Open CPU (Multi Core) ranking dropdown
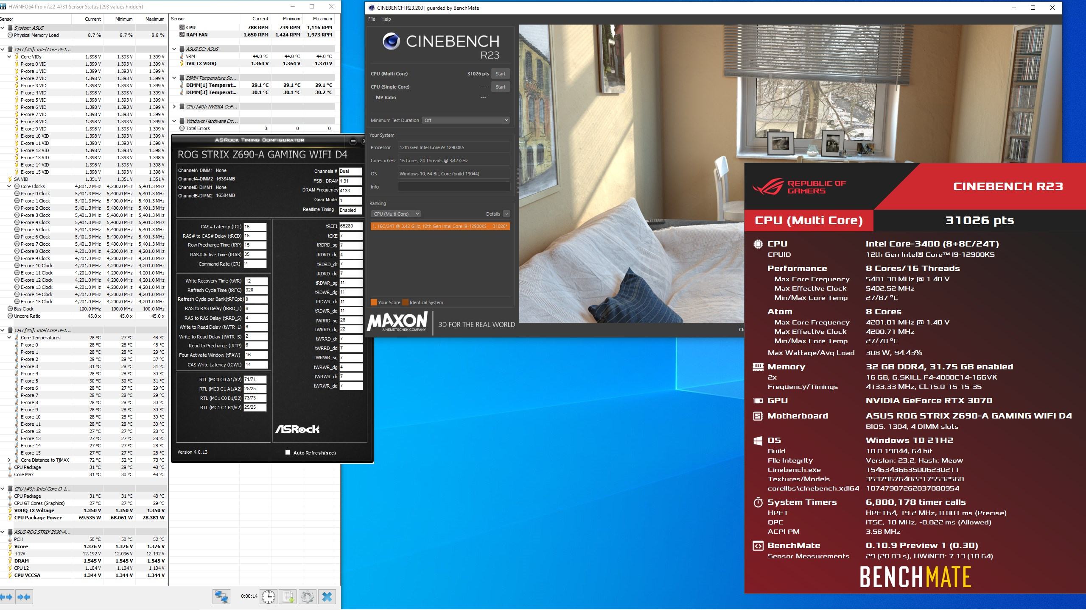Image resolution: width=1086 pixels, height=610 pixels. [x=396, y=214]
